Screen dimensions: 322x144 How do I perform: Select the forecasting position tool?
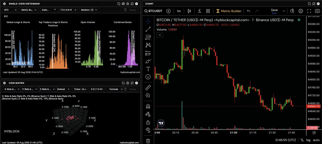pos(148,53)
